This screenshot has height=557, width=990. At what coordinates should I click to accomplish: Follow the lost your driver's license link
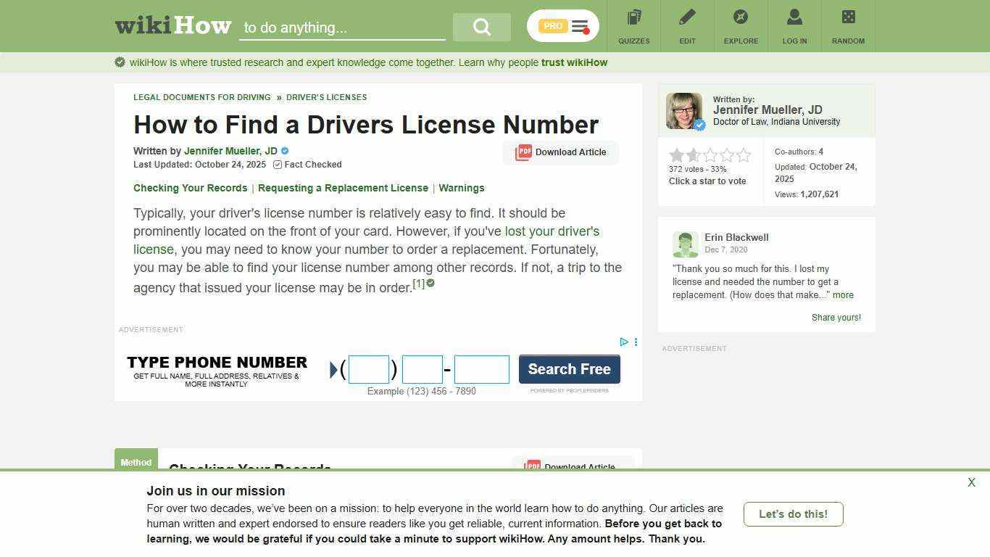[552, 231]
